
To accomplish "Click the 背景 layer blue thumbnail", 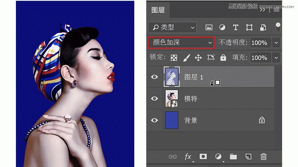I will point(172,120).
